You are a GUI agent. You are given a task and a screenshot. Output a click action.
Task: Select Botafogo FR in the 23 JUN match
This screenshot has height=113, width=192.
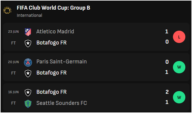[51, 43]
